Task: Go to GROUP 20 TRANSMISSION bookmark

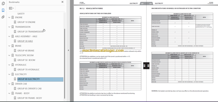Action: tap(30, 32)
